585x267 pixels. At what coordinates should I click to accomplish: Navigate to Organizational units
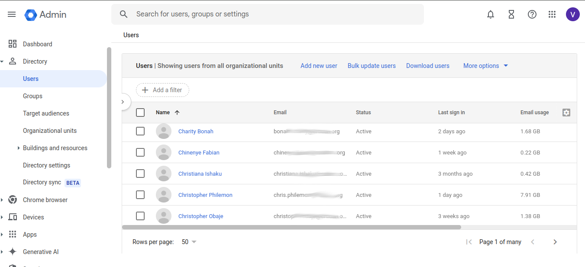(50, 131)
